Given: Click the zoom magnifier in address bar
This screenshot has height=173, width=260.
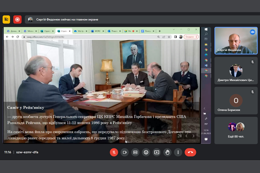Looking at the screenshot, I should click(159, 37).
